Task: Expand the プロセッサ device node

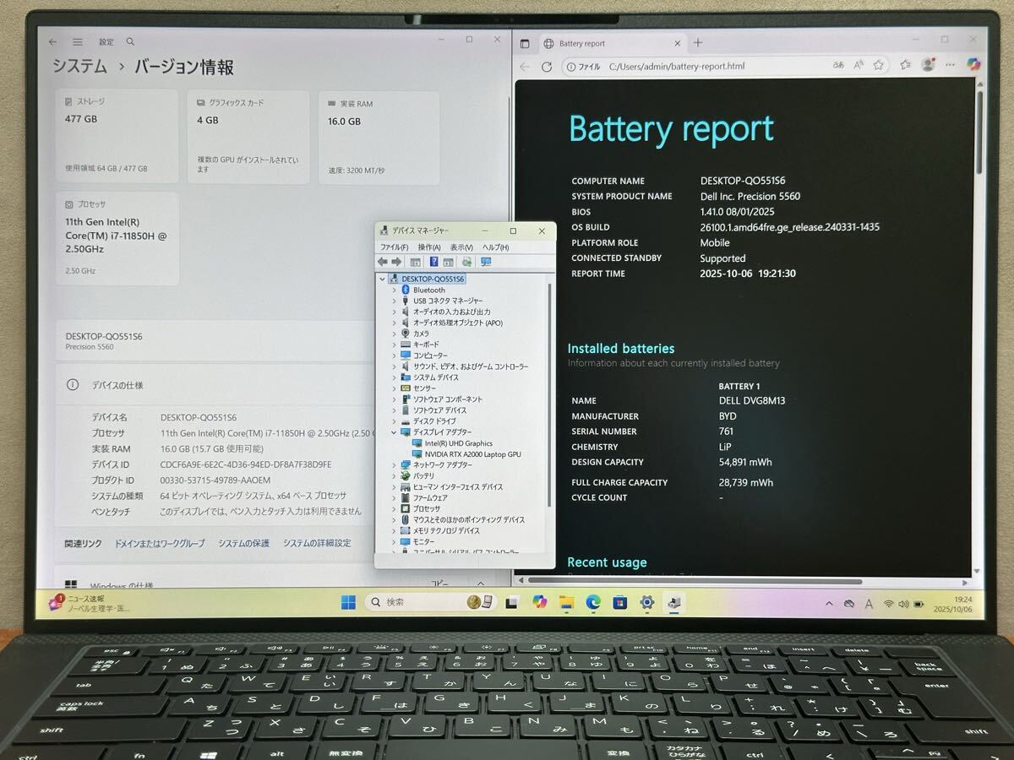Action: coord(394,508)
